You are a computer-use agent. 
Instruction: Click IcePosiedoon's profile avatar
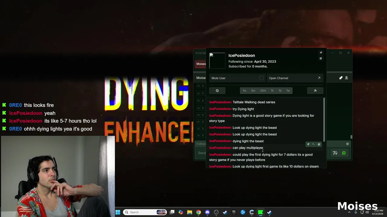[x=217, y=61]
